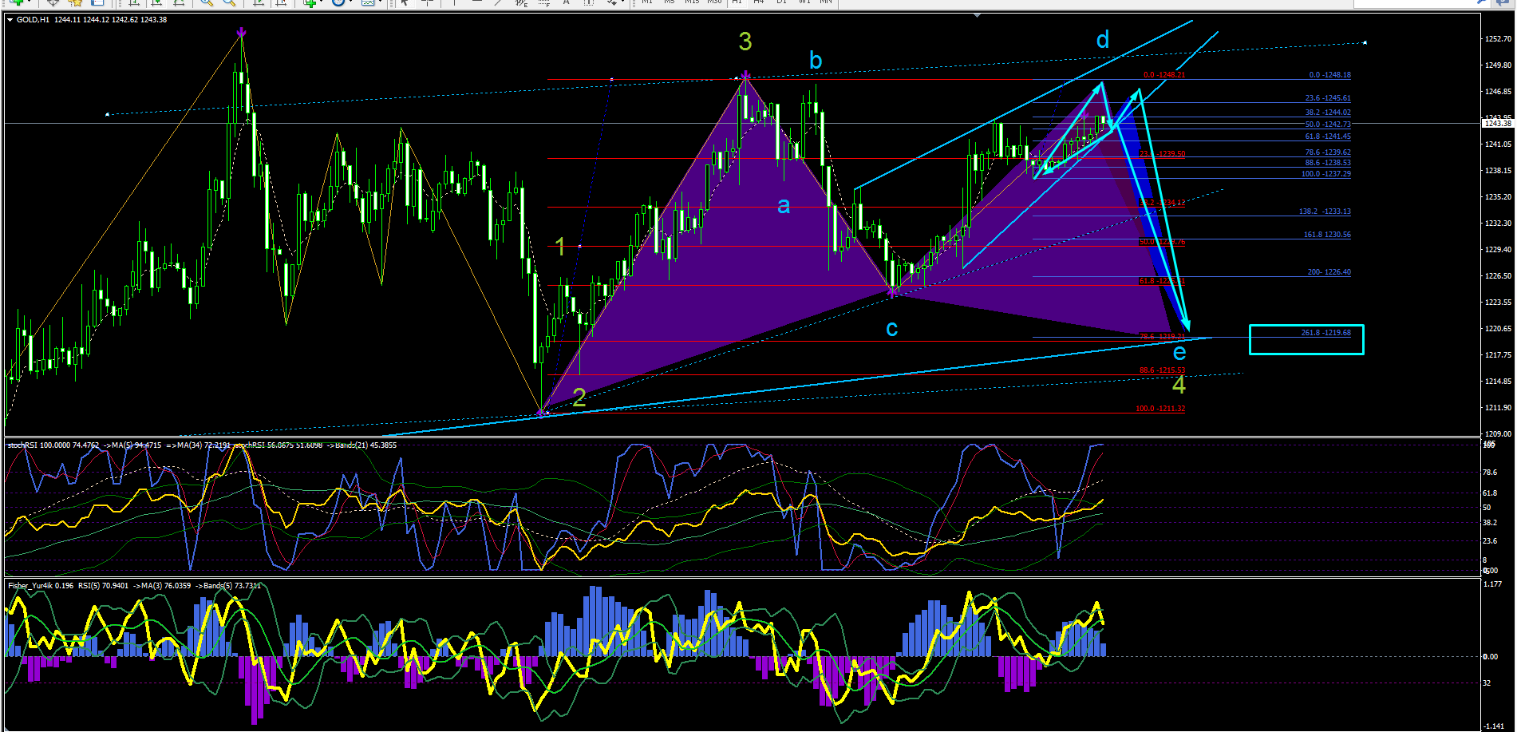
Task: Click stochRSI scale level 78.6
Action: click(x=1490, y=473)
